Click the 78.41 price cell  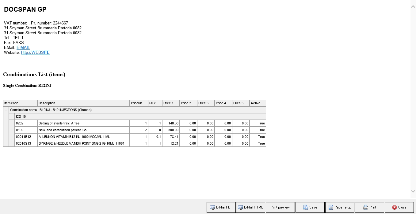[x=171, y=137]
